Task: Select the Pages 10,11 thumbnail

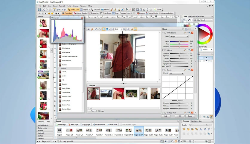Action: [109, 132]
